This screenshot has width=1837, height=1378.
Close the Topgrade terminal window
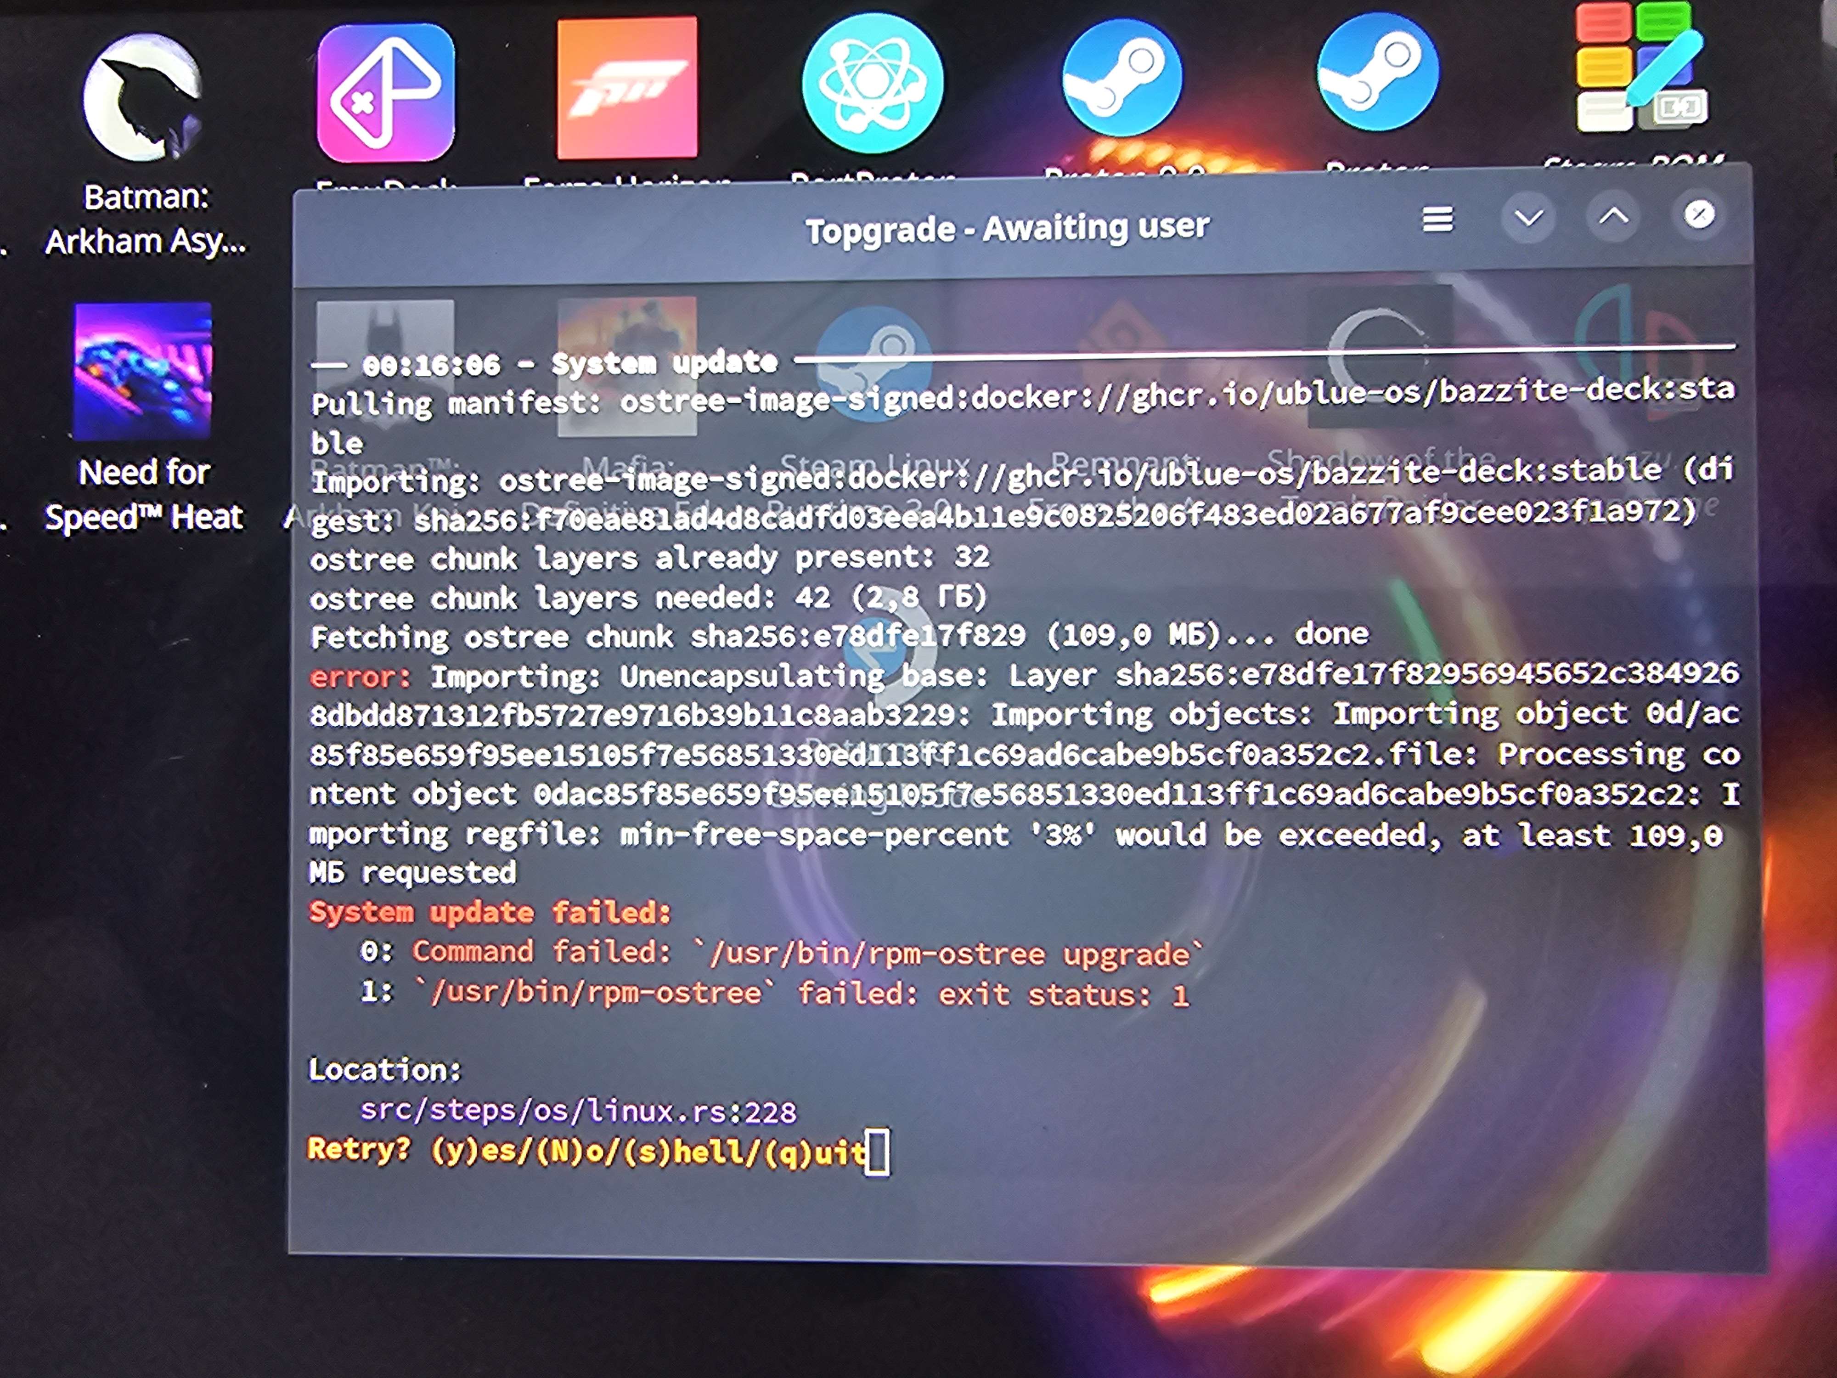pyautogui.click(x=1699, y=215)
